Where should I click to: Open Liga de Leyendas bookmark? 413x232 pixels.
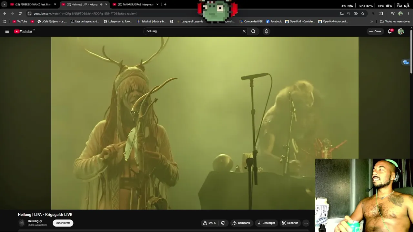[x=85, y=22]
